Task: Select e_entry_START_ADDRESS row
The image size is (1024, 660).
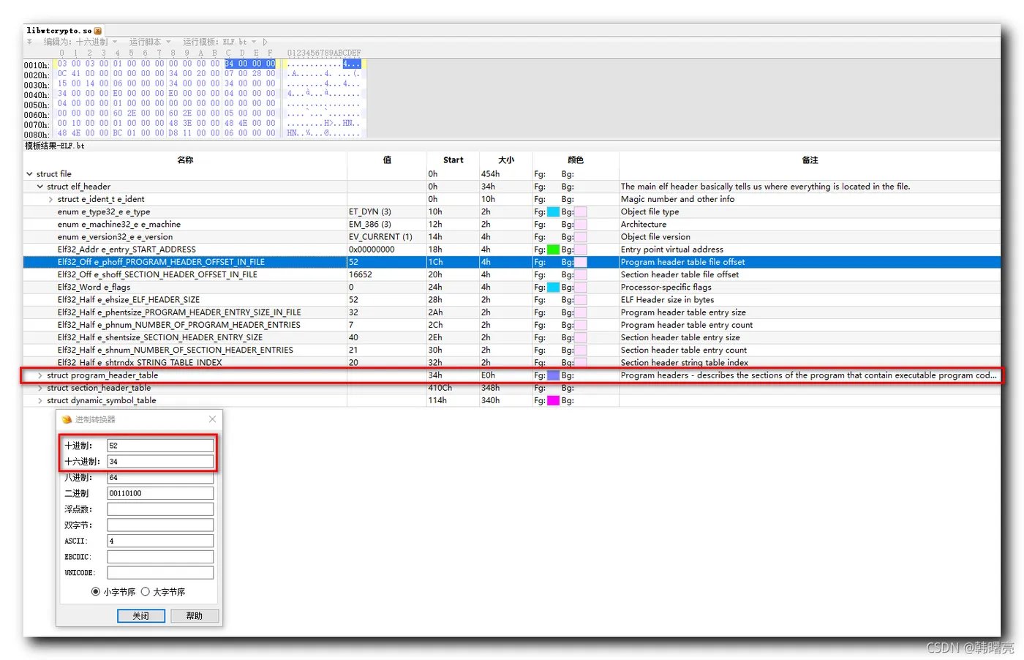Action: (512, 250)
